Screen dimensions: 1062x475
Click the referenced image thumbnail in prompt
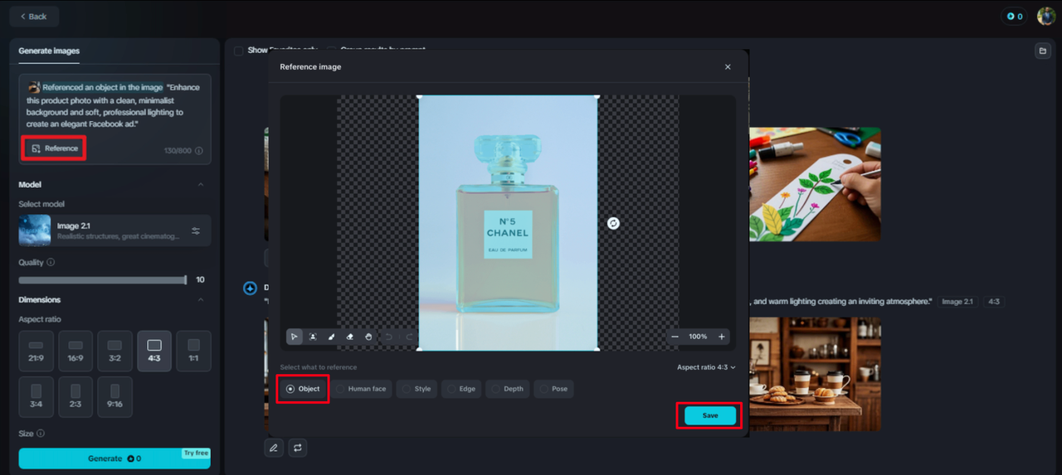point(34,87)
